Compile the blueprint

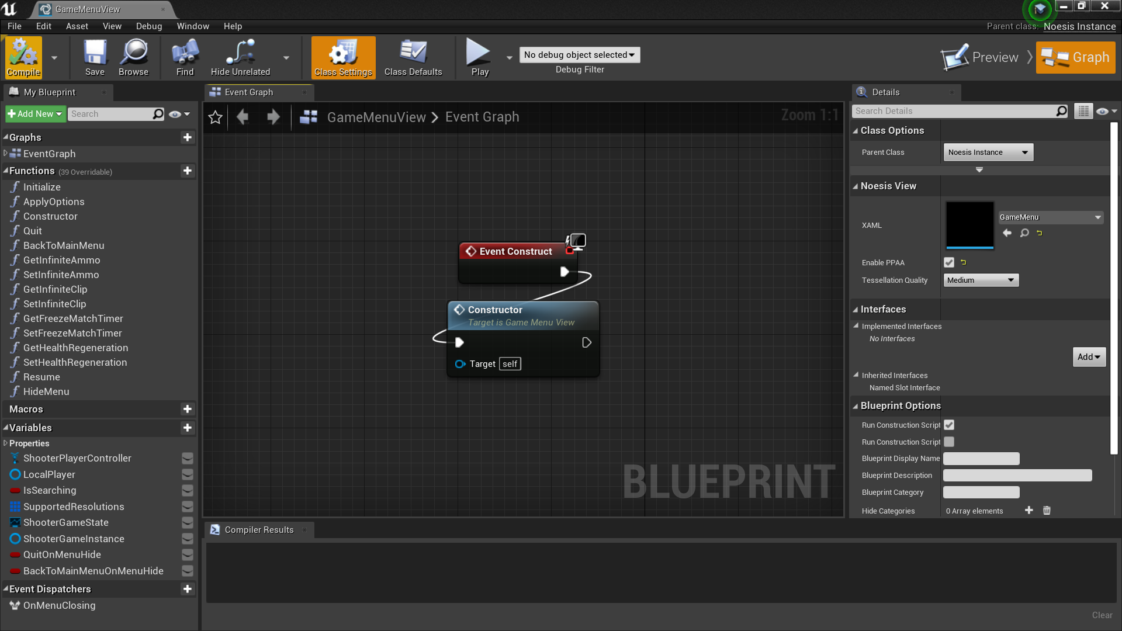24,57
